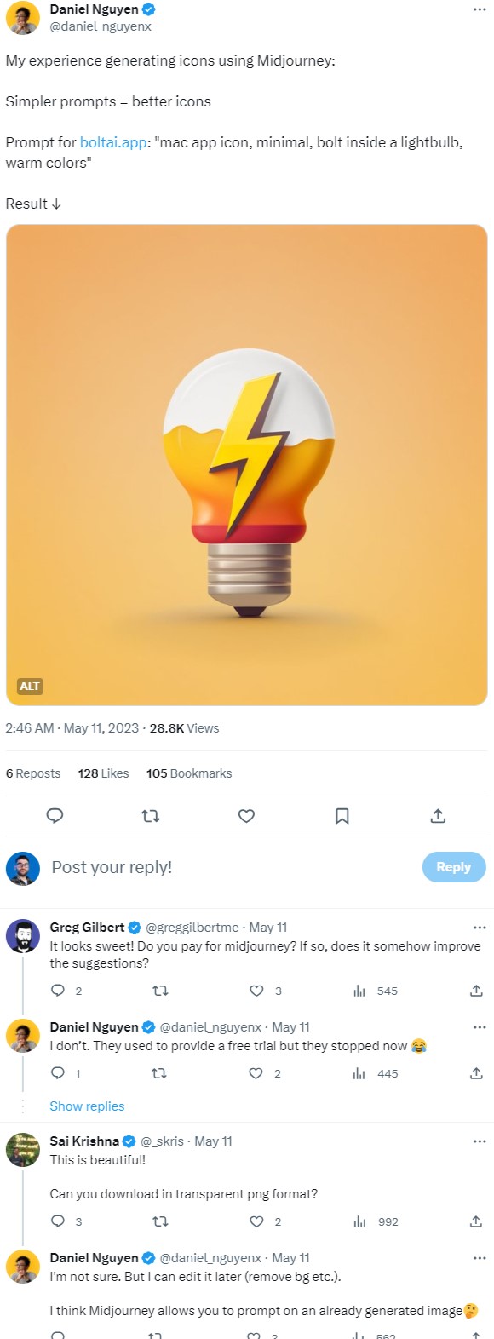Click the Reply button
This screenshot has height=1339, width=494.
453,866
